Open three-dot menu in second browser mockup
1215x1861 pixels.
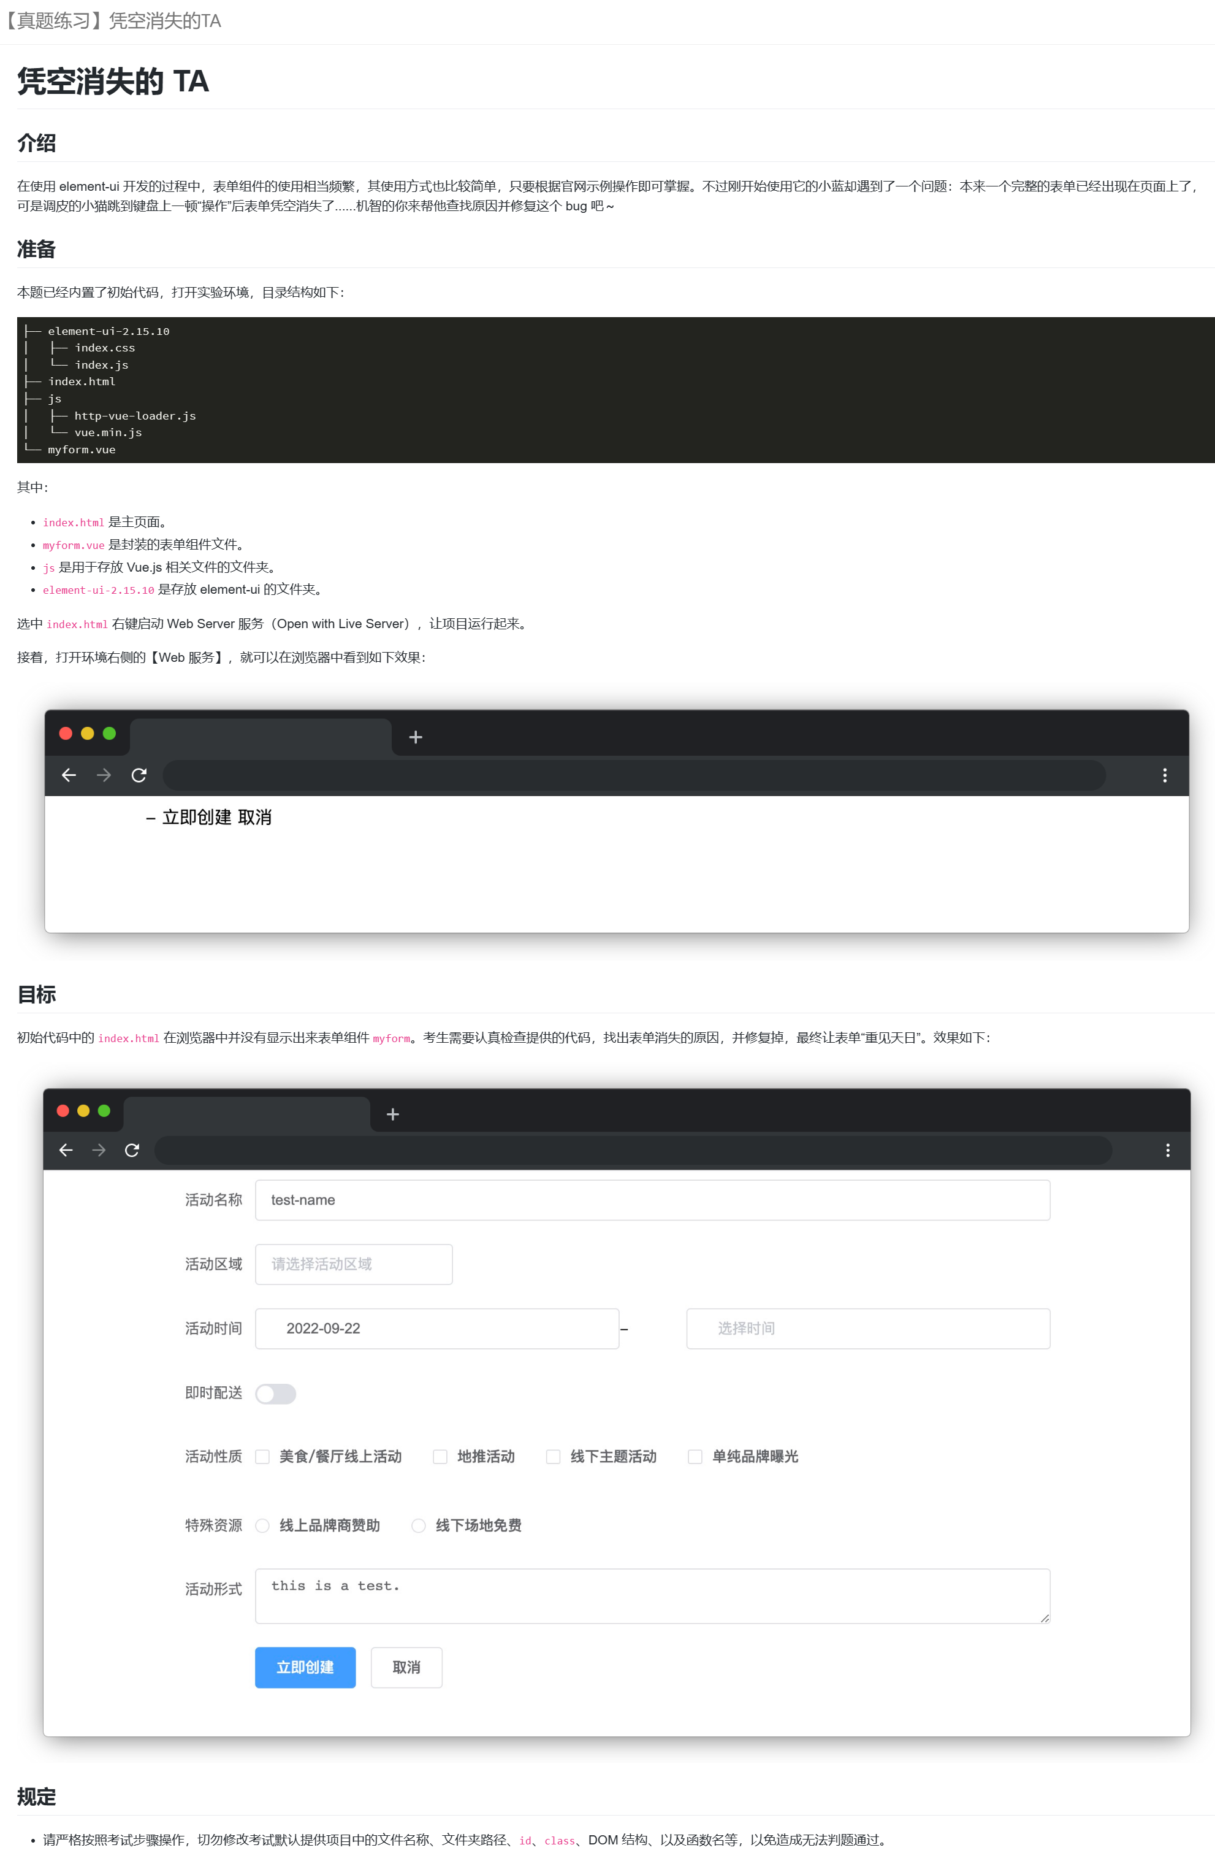point(1167,1149)
